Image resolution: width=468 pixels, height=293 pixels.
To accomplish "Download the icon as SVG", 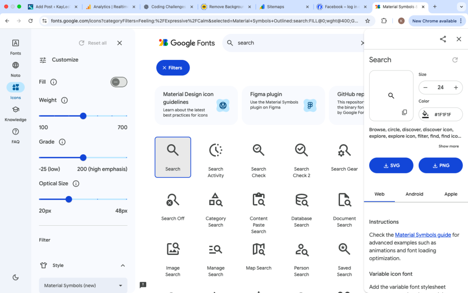I will click(391, 165).
